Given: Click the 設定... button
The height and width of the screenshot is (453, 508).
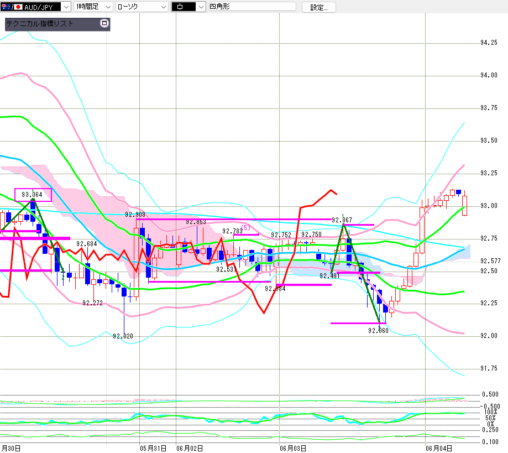Looking at the screenshot, I should [319, 7].
